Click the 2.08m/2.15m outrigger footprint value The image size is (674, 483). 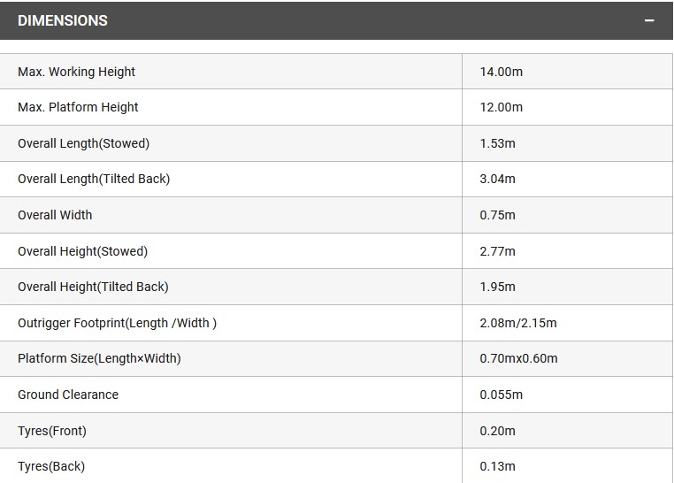coord(518,323)
